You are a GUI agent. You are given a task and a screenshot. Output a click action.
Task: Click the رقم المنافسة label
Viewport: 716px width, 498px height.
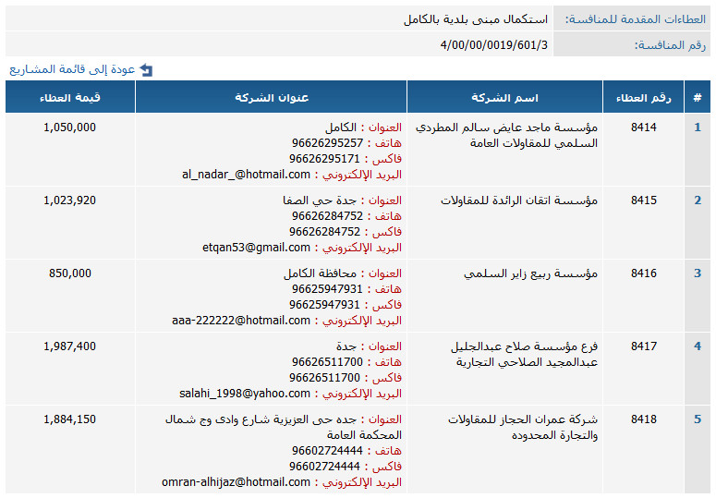(x=670, y=45)
